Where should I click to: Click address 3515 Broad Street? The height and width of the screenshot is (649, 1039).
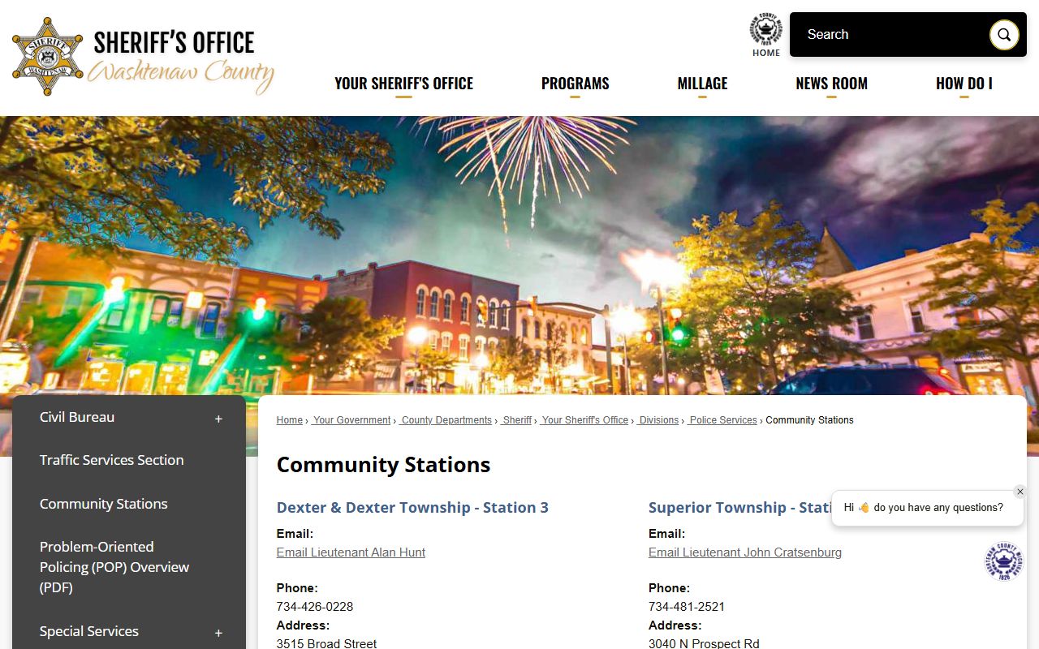click(x=326, y=643)
